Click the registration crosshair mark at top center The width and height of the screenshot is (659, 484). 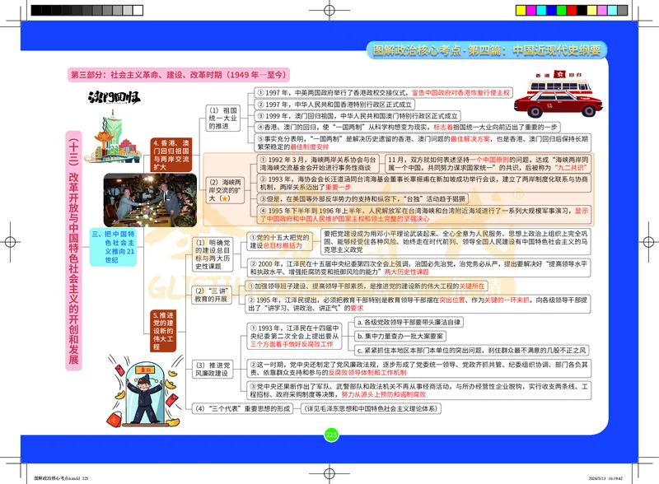click(329, 11)
